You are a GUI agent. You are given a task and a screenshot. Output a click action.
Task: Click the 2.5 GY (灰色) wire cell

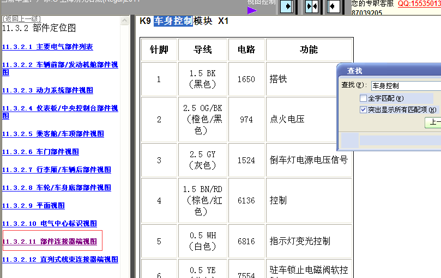(x=202, y=160)
